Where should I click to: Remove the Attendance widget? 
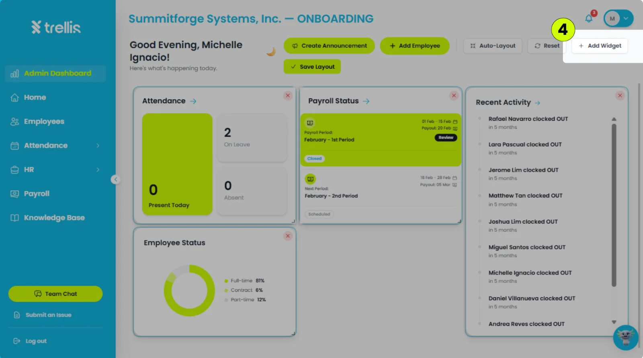[x=288, y=95]
